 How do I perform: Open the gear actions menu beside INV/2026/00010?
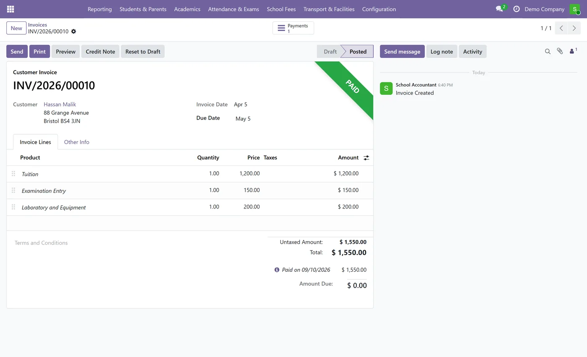coord(74,31)
